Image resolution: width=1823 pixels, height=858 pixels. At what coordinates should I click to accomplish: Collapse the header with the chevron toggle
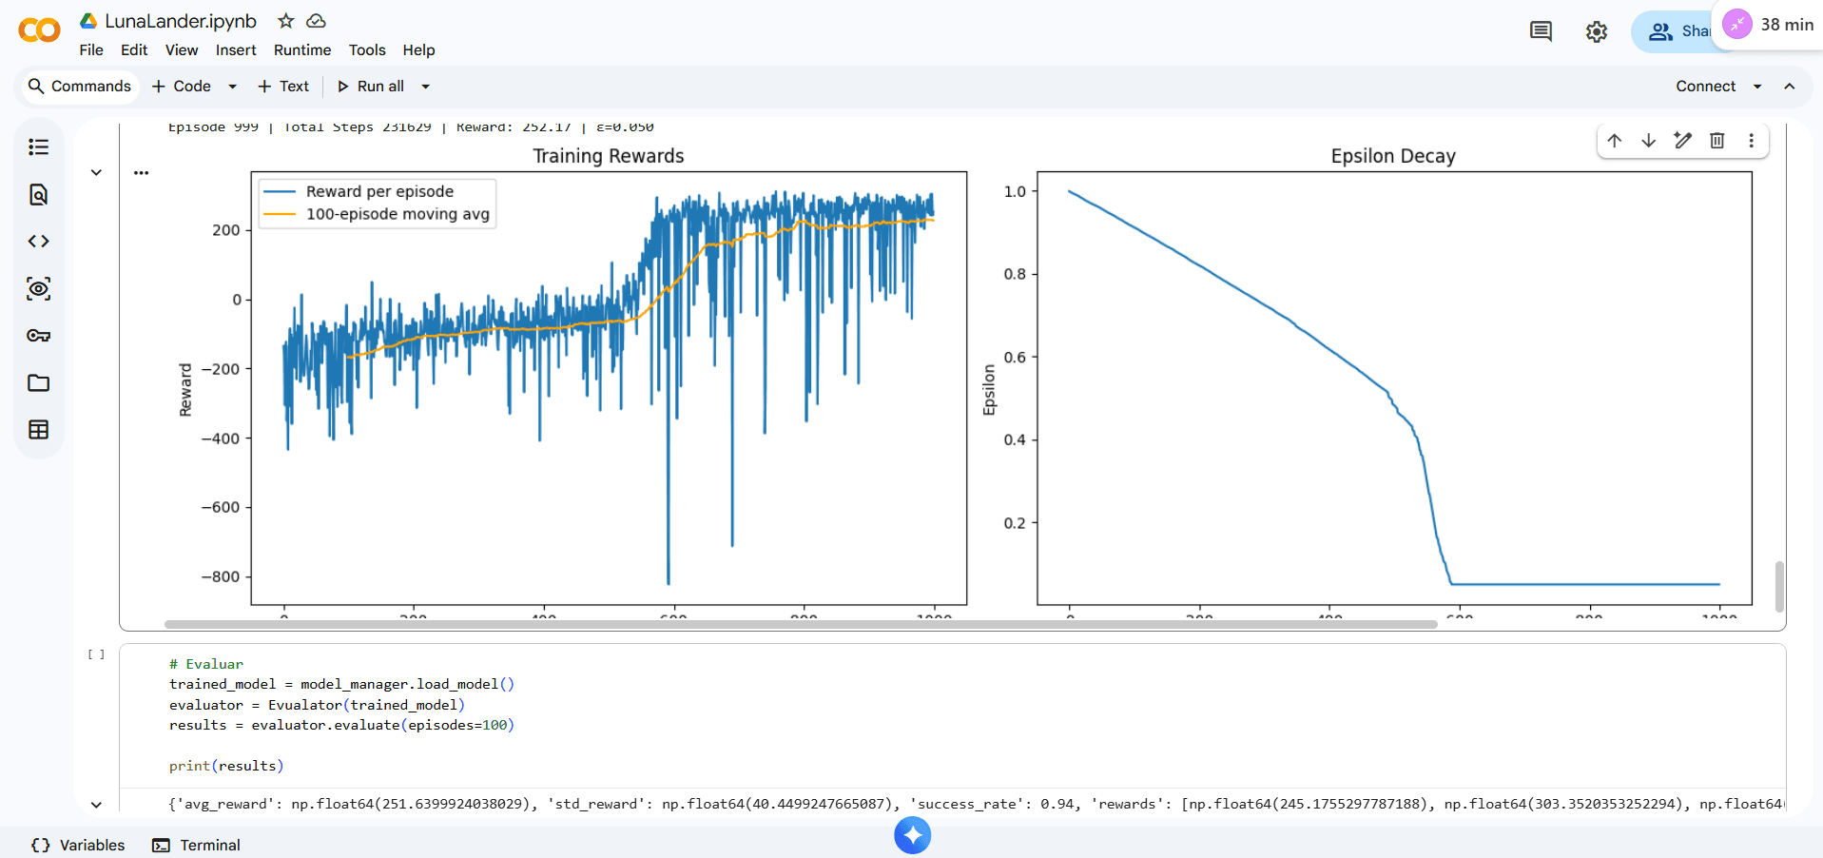[1790, 87]
